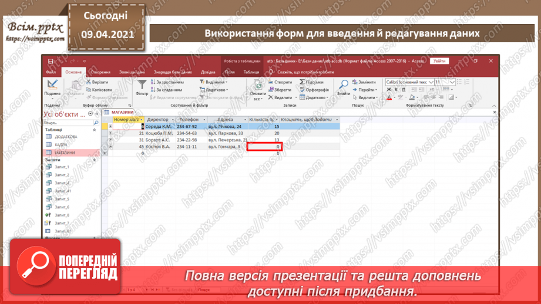Open the Створення ribbon tab

pyautogui.click(x=100, y=72)
